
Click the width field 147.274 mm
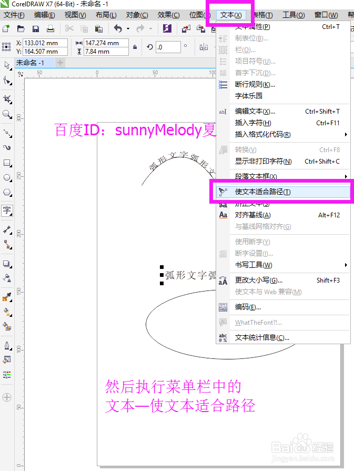coord(106,43)
